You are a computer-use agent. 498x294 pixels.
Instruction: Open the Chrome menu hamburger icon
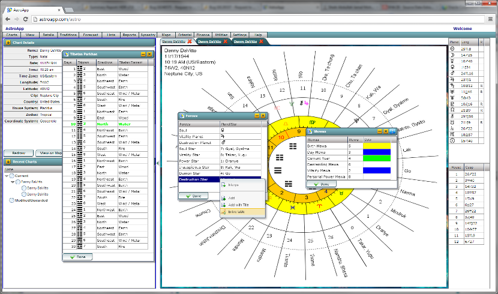pos(490,19)
